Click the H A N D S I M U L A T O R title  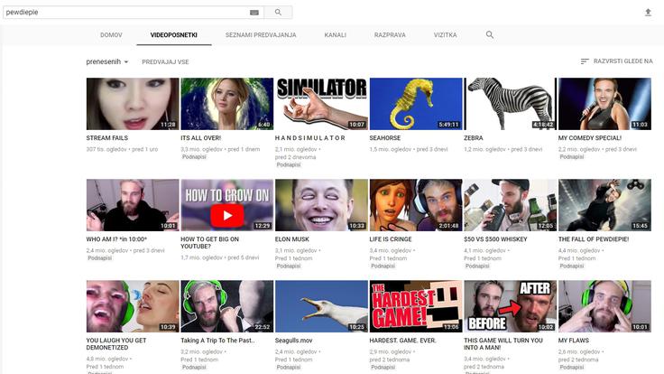(x=310, y=138)
